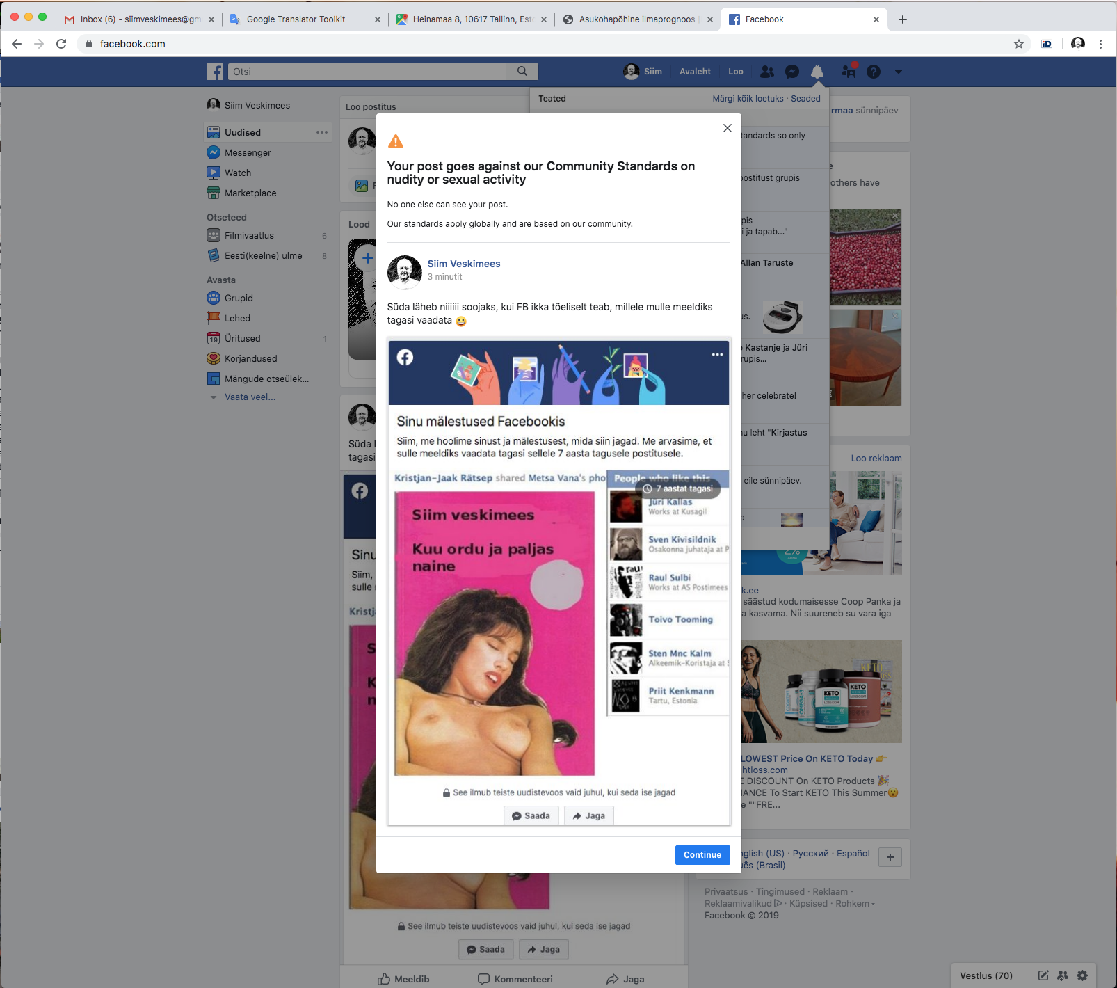The image size is (1117, 988).
Task: Open quick help question mark icon
Action: 874,72
